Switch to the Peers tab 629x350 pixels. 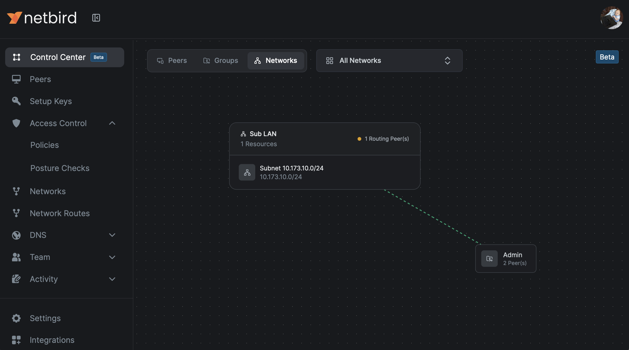coord(172,60)
